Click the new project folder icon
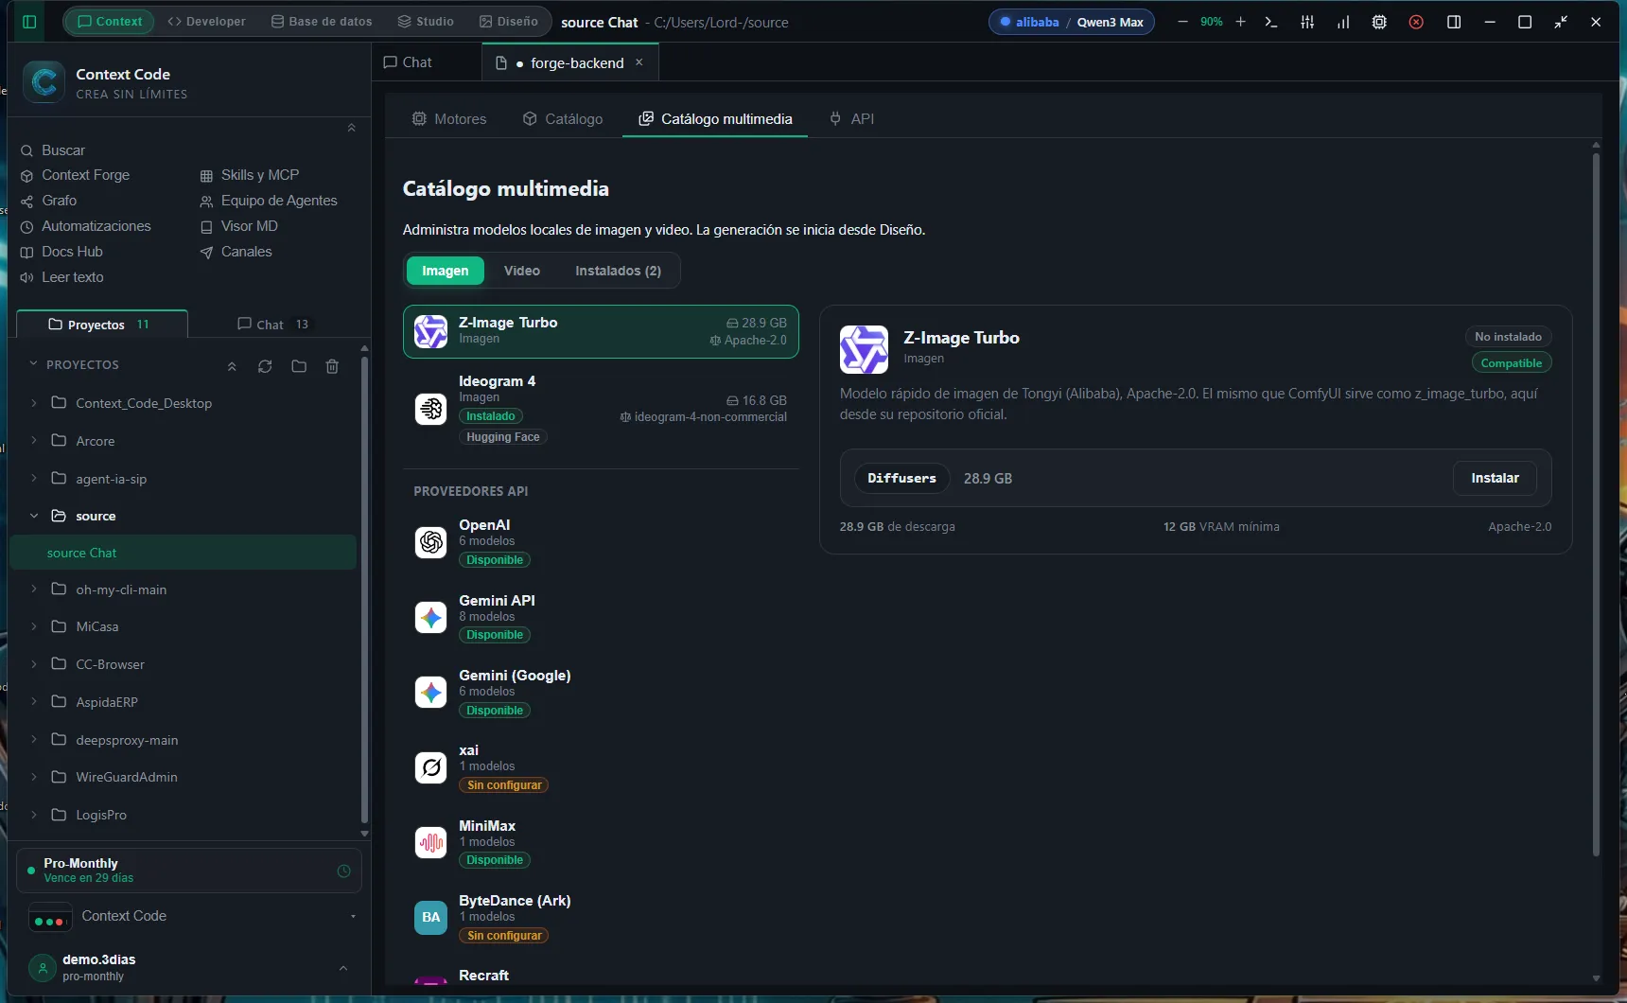1627x1003 pixels. [299, 366]
